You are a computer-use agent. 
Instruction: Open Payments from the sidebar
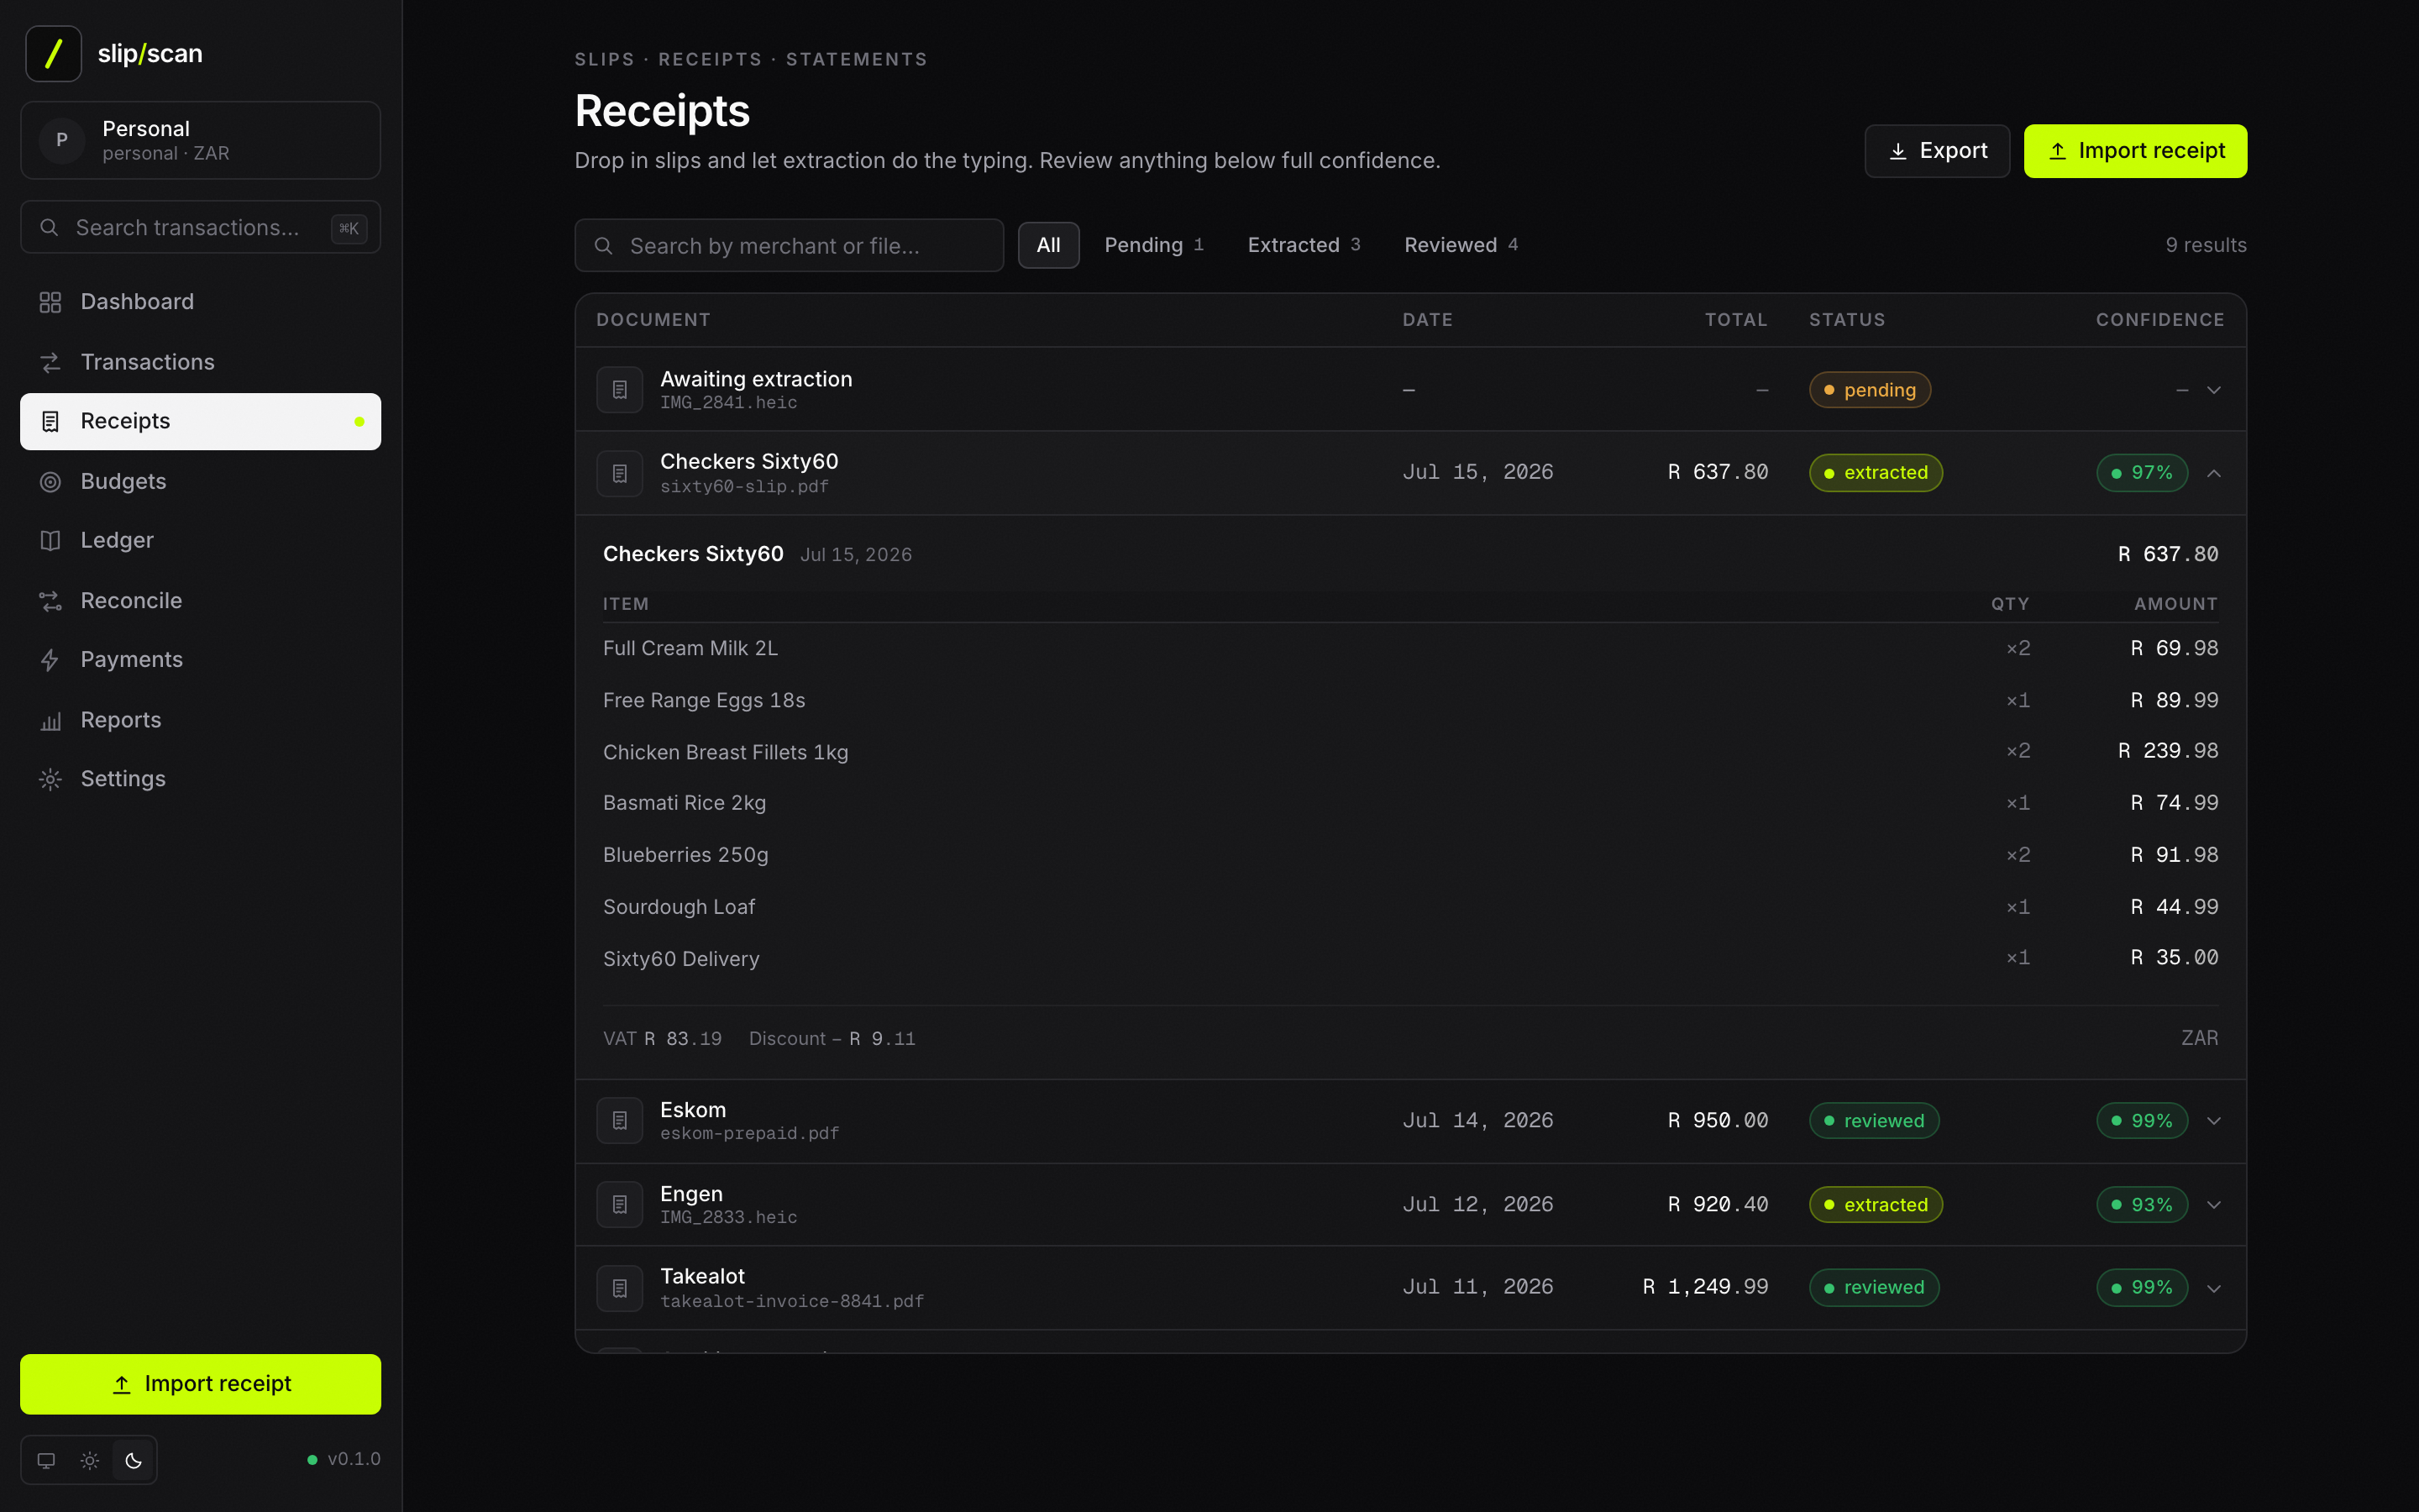(x=200, y=660)
